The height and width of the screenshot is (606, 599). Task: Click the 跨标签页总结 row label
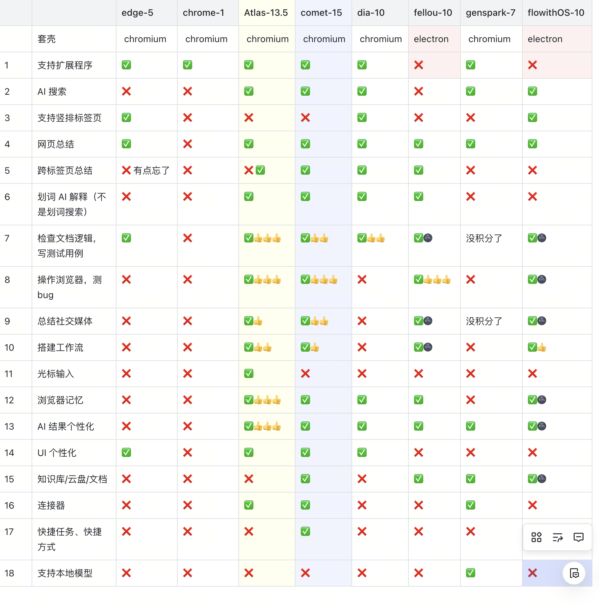[x=65, y=170]
